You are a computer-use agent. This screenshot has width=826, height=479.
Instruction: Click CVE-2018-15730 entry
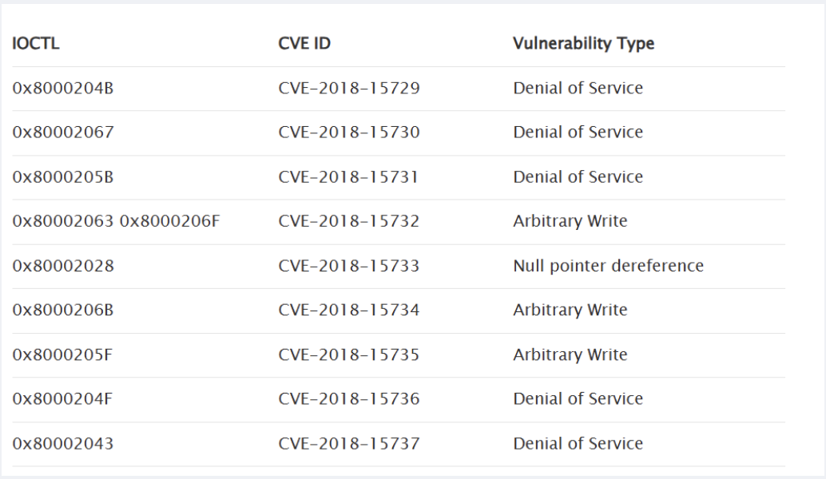pyautogui.click(x=349, y=132)
